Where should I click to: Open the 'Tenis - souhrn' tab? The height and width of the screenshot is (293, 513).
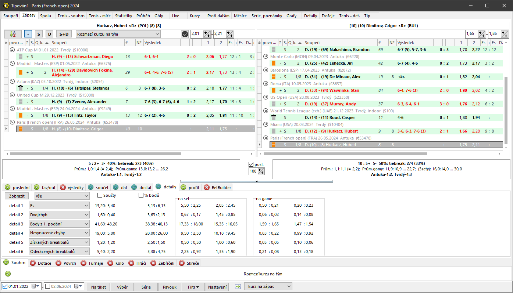click(71, 16)
